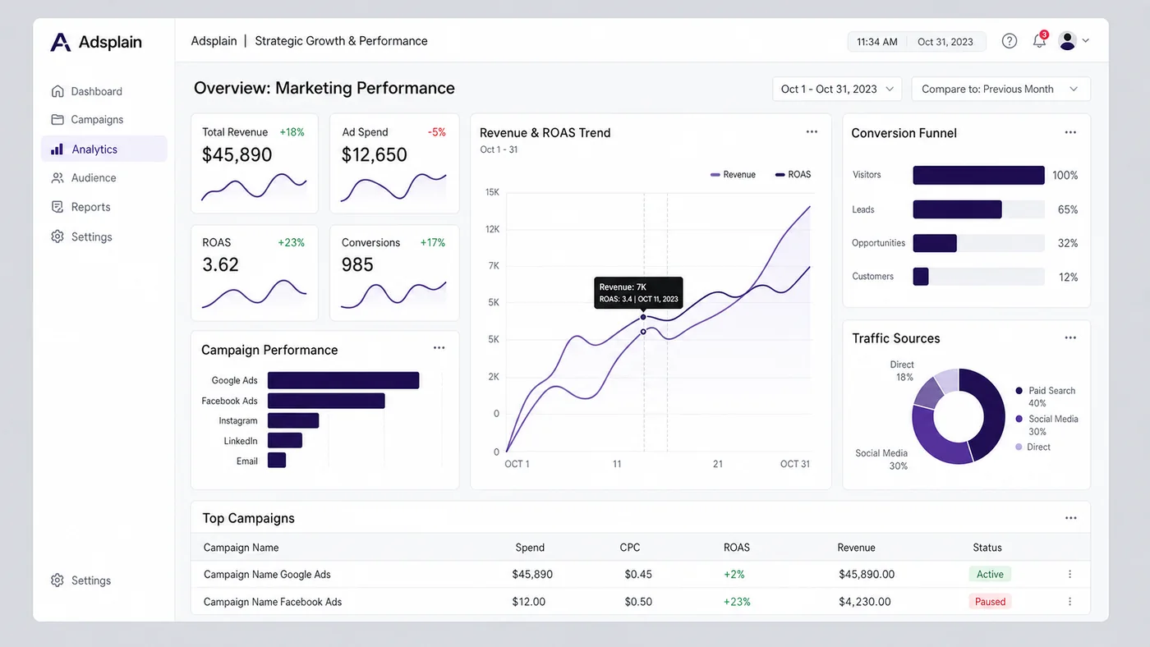Click Visitors funnel bar
The height and width of the screenshot is (647, 1150).
tap(978, 175)
